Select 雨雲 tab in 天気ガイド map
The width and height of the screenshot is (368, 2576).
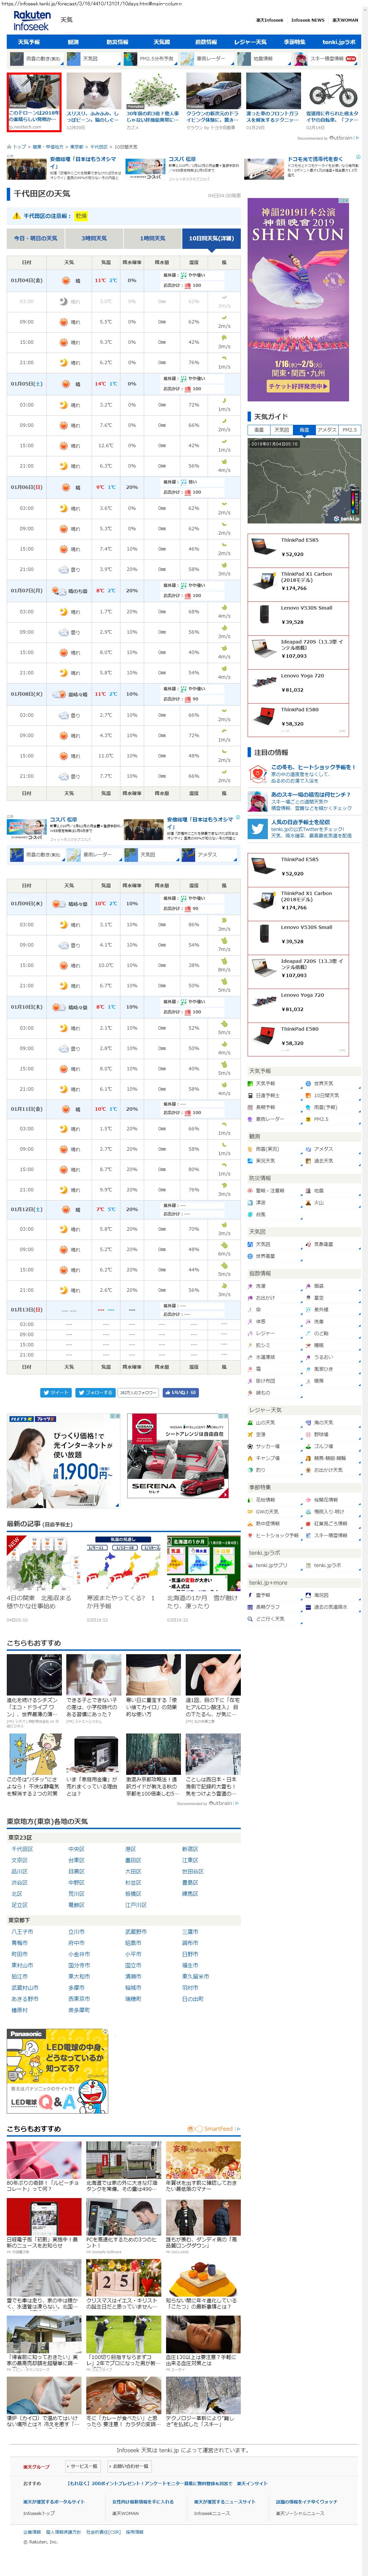click(x=304, y=430)
